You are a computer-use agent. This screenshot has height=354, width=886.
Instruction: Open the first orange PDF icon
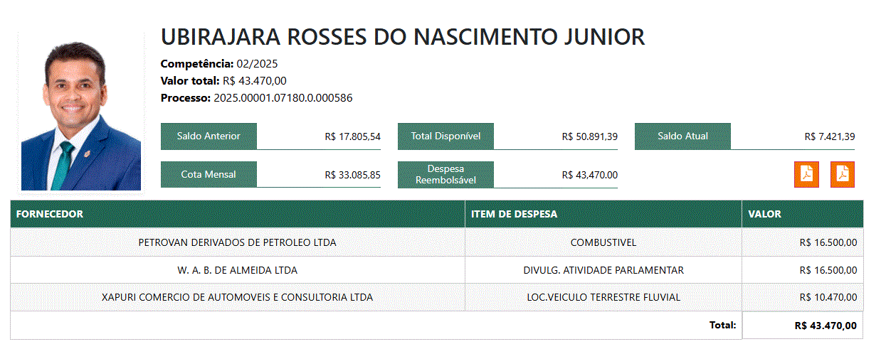click(806, 174)
